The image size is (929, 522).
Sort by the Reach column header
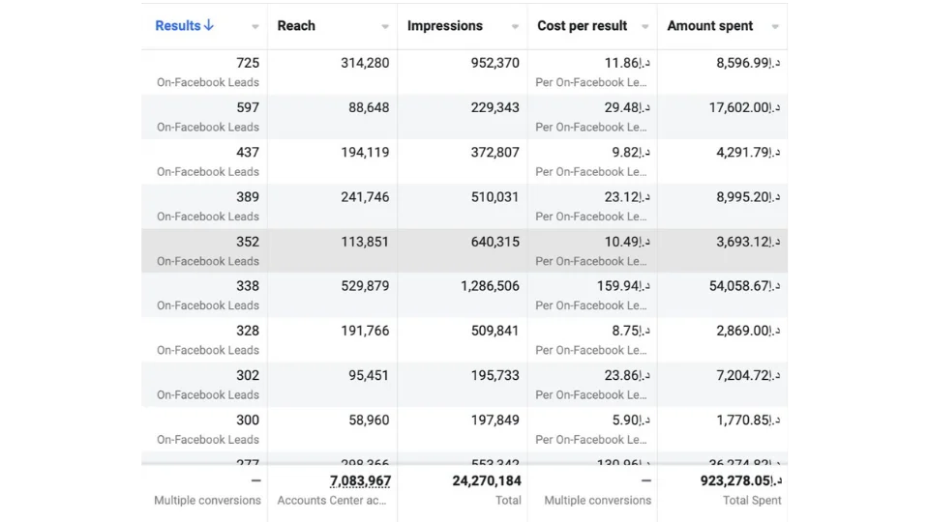pos(296,26)
